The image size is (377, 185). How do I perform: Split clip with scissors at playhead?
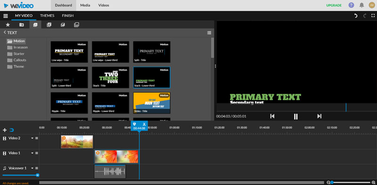(144, 124)
